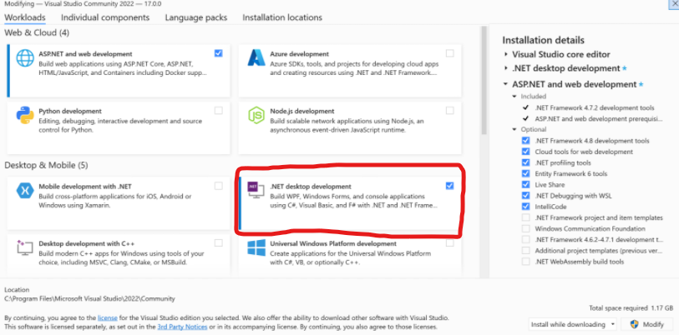Check .NET Framework project and item templates
Screen dimensions: 679x335
click(x=525, y=217)
